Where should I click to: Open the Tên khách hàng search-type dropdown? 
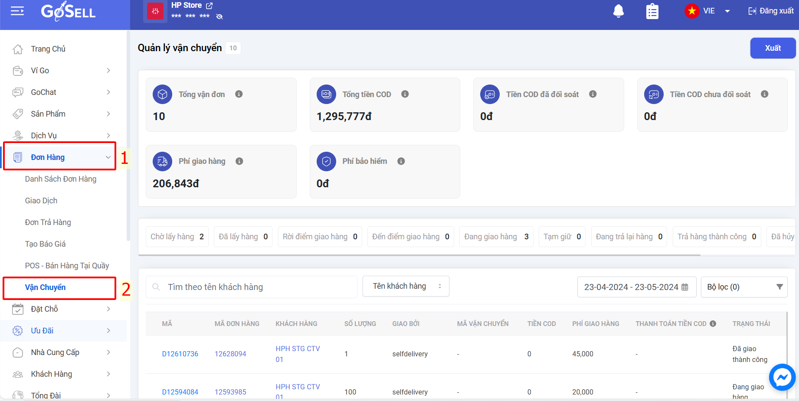point(406,286)
